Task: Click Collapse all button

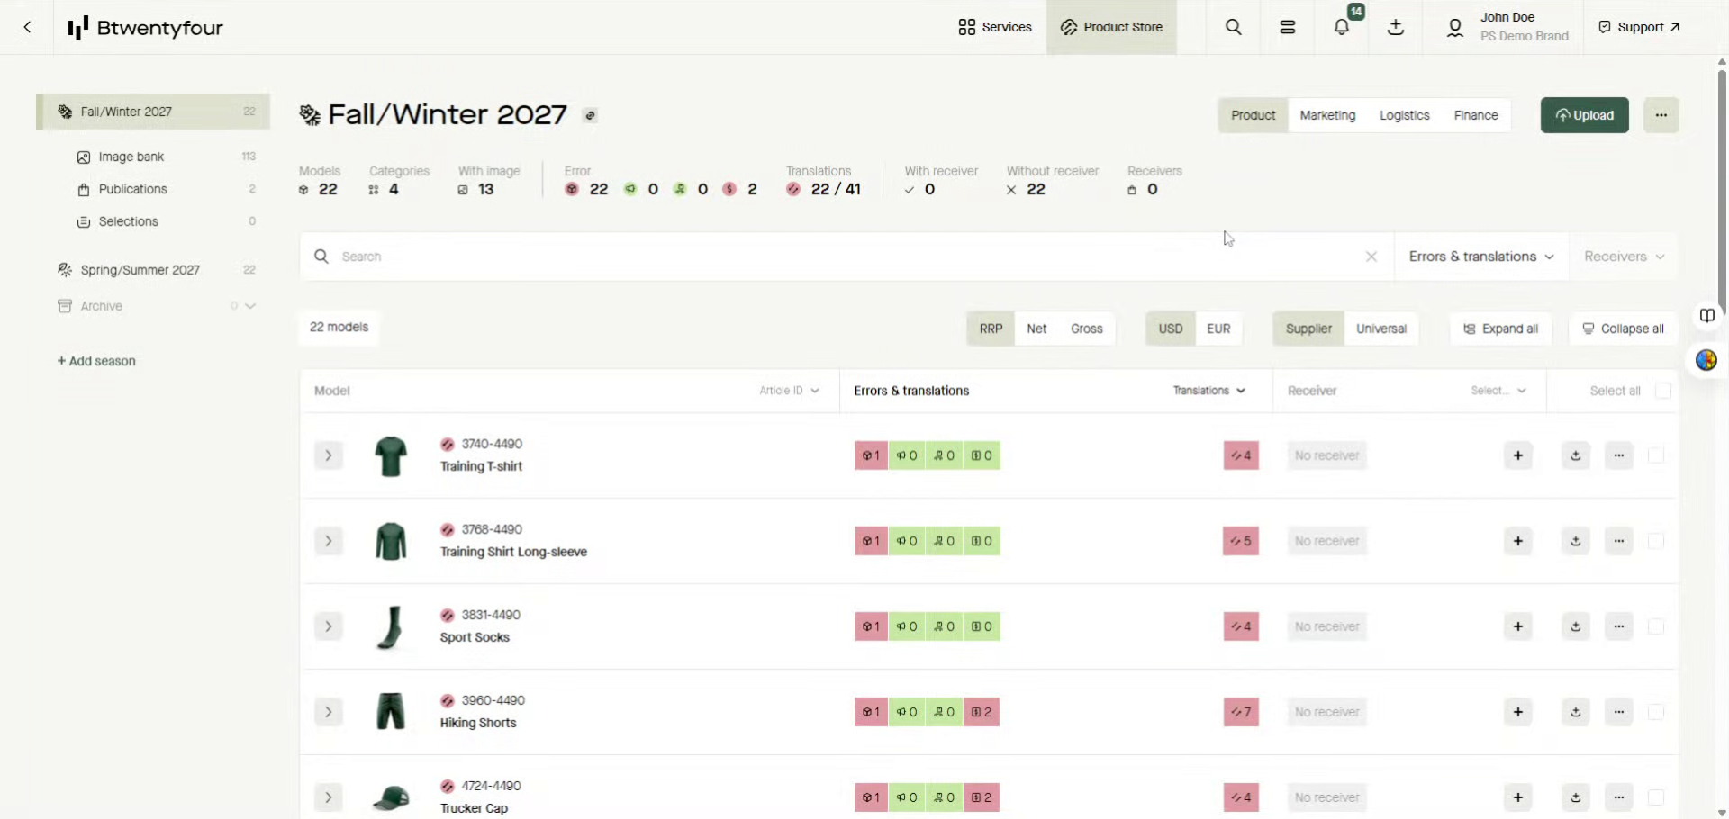Action: pyautogui.click(x=1623, y=328)
